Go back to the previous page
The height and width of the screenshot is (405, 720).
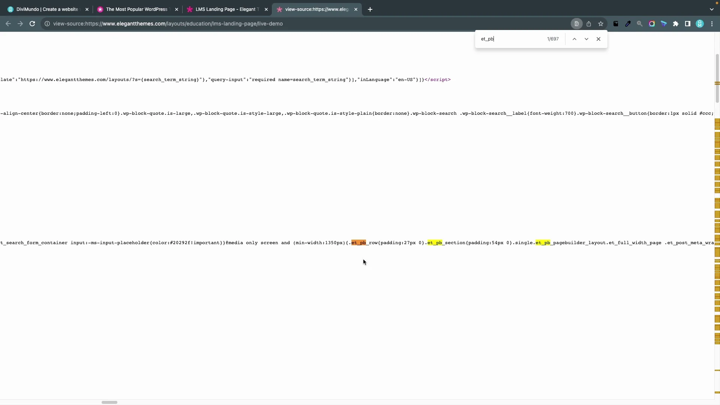pyautogui.click(x=8, y=24)
